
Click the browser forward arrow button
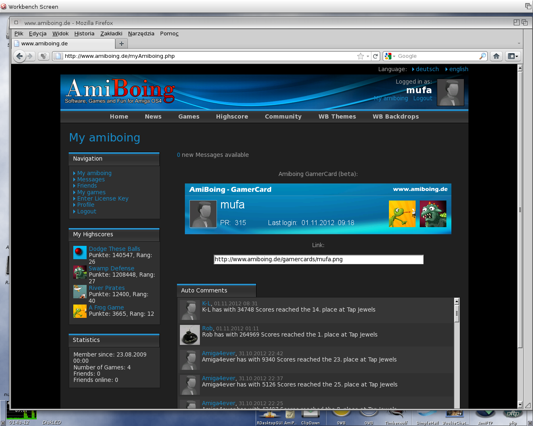30,56
